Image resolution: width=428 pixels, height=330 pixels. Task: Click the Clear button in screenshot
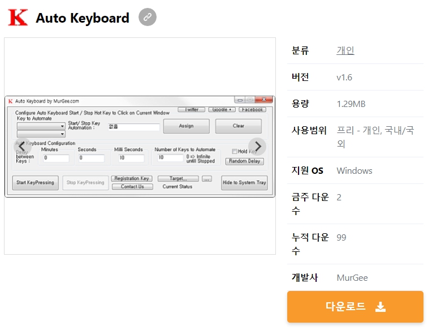(238, 126)
